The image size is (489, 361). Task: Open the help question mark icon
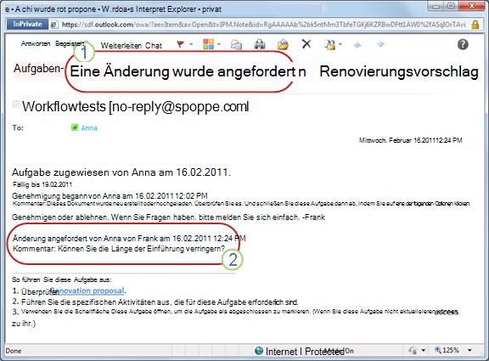(463, 44)
